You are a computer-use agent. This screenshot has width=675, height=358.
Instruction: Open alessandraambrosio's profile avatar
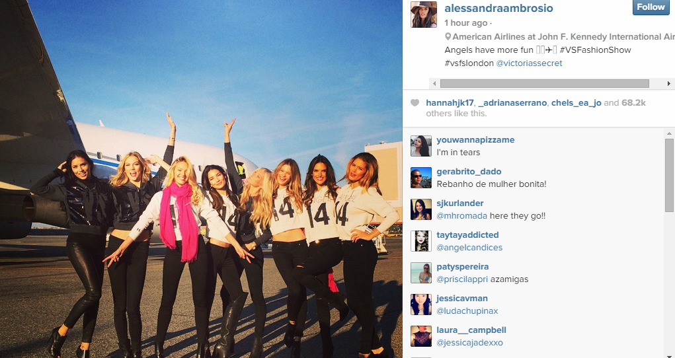[424, 14]
